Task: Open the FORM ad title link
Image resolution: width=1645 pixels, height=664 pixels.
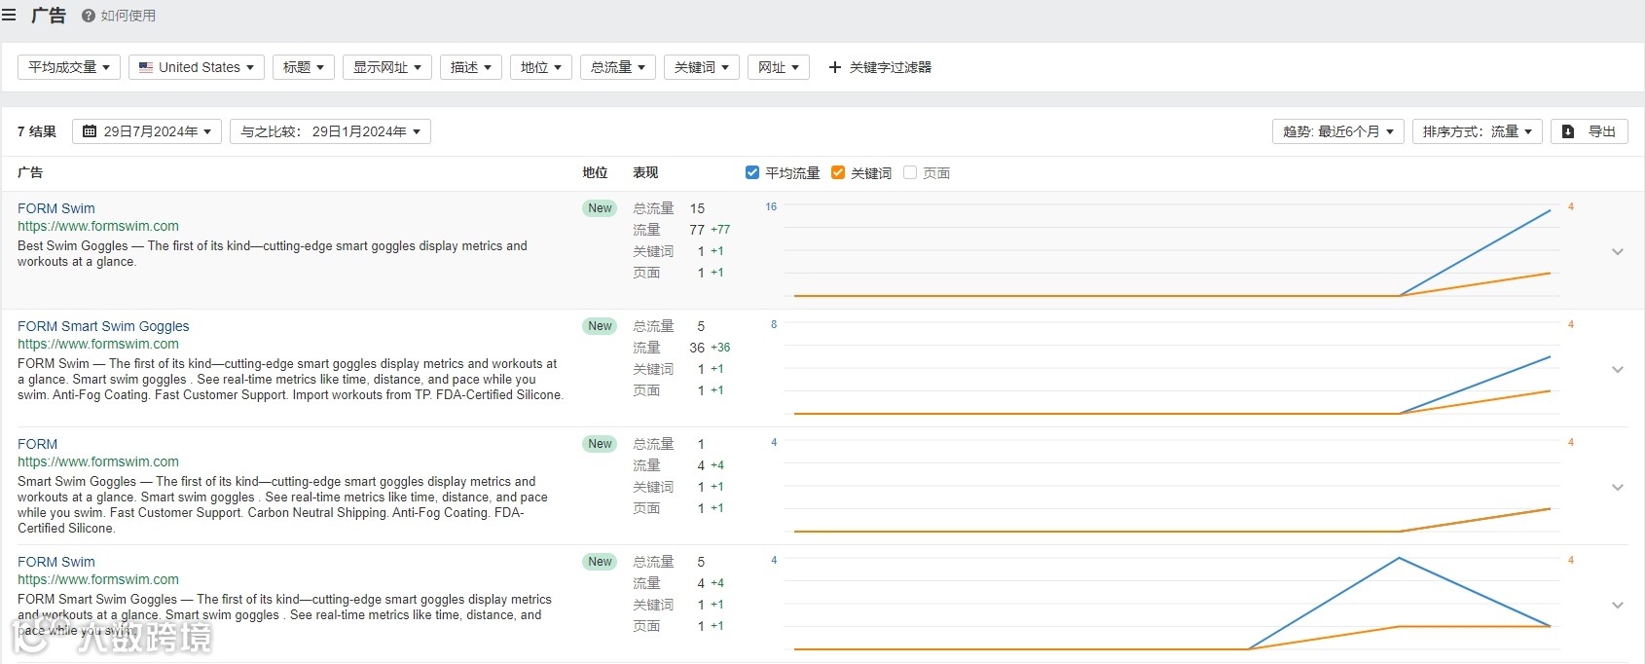Action: click(x=37, y=444)
